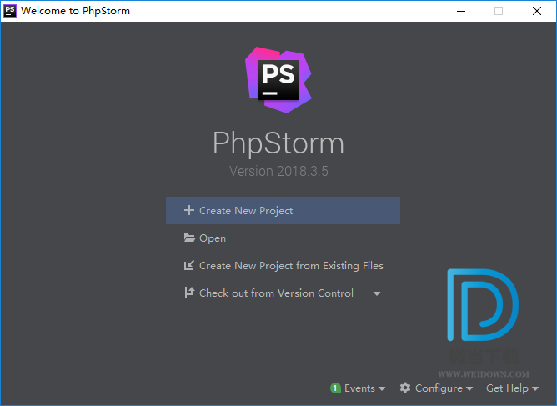557x406 pixels.
Task: Click the small PS icon in title bar
Action: point(10,11)
